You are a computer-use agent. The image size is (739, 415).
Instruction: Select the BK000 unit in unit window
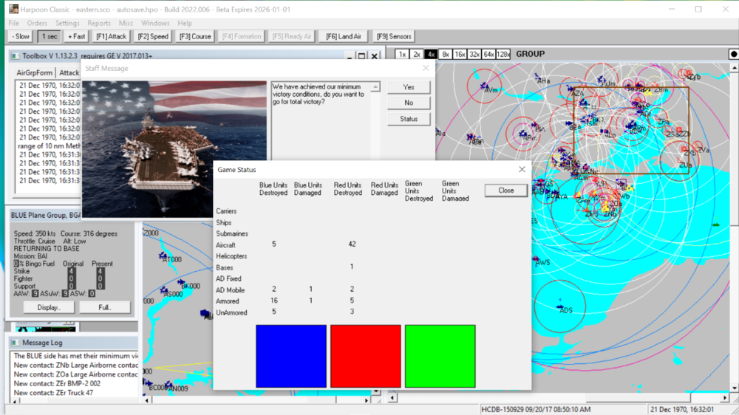tap(181, 283)
